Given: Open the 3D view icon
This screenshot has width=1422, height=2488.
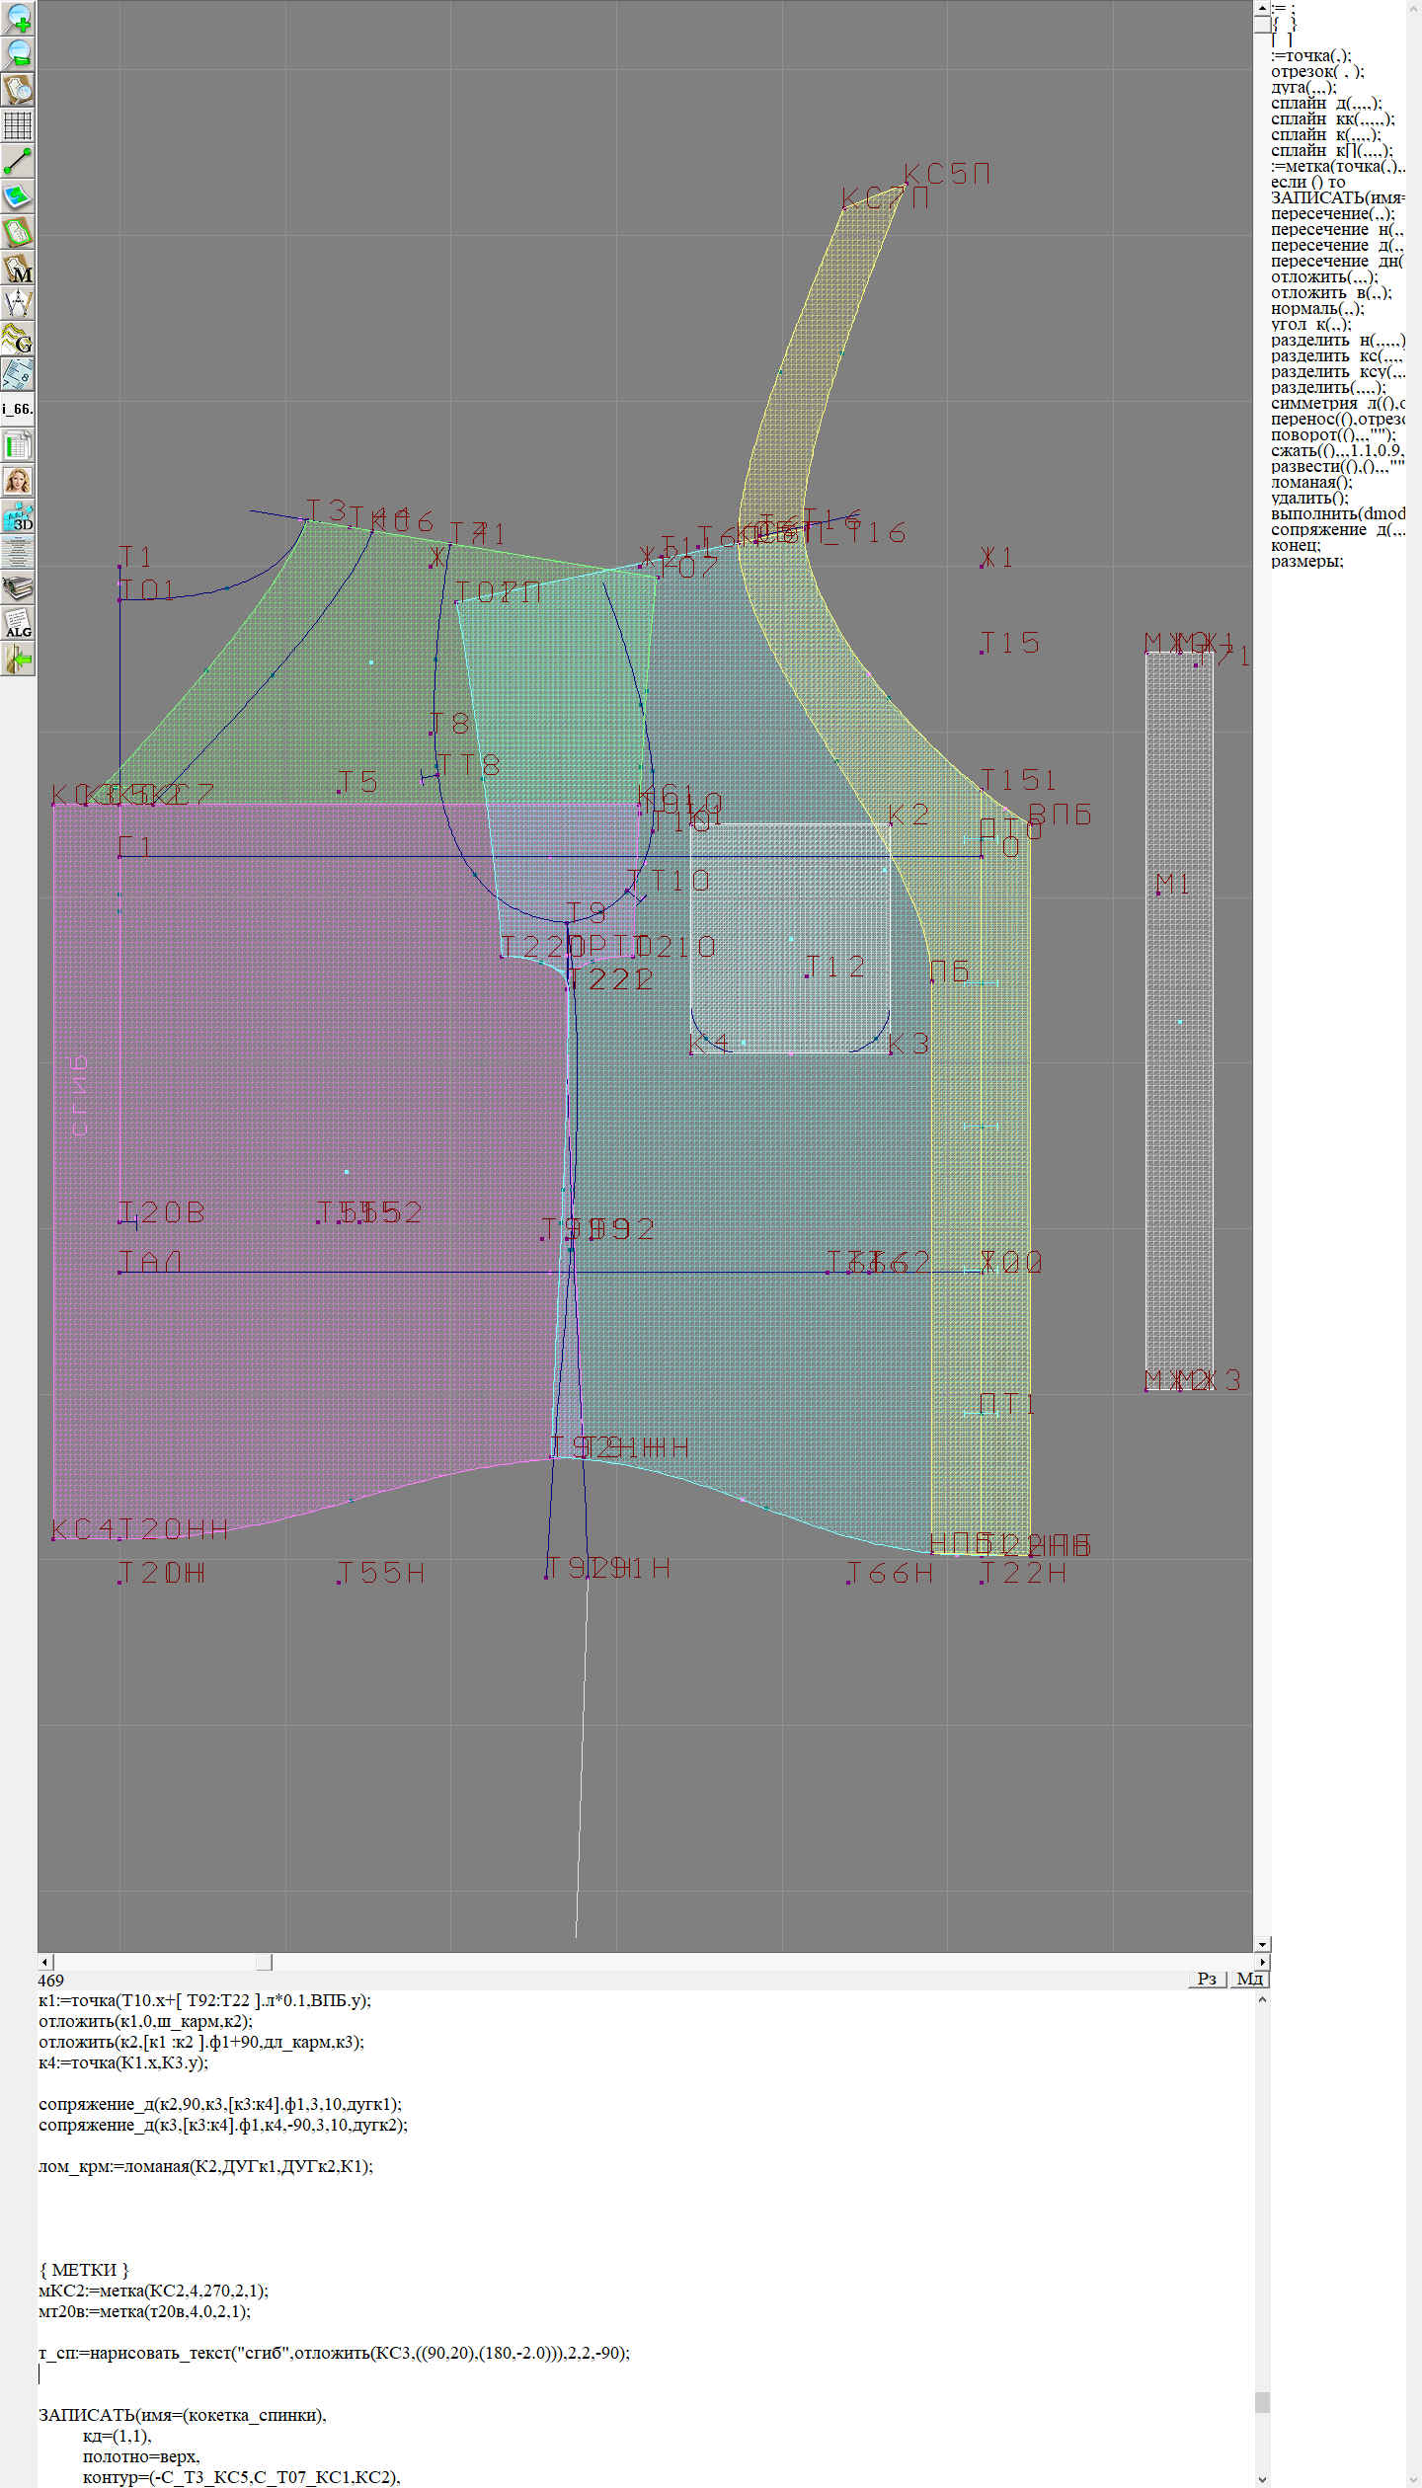Looking at the screenshot, I should tap(18, 517).
